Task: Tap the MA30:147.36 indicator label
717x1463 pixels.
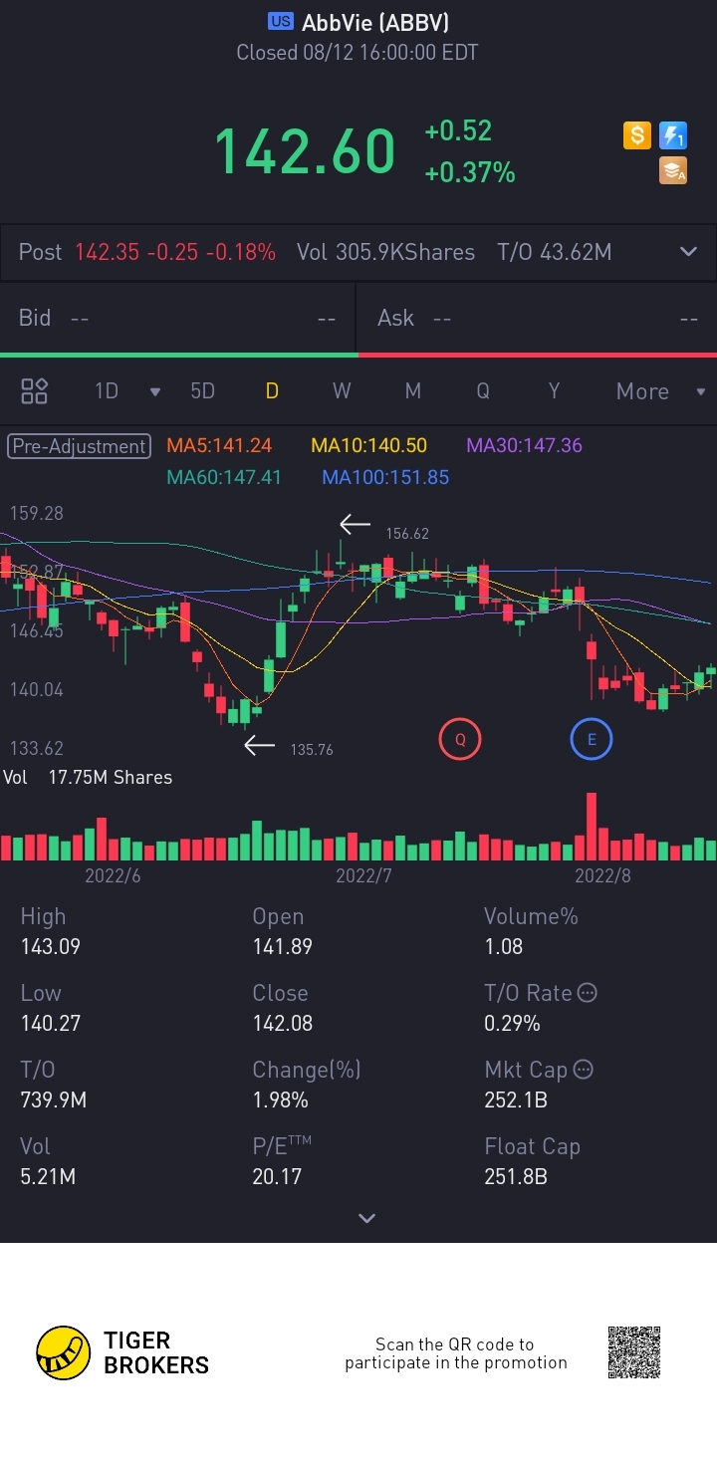Action: [x=525, y=446]
